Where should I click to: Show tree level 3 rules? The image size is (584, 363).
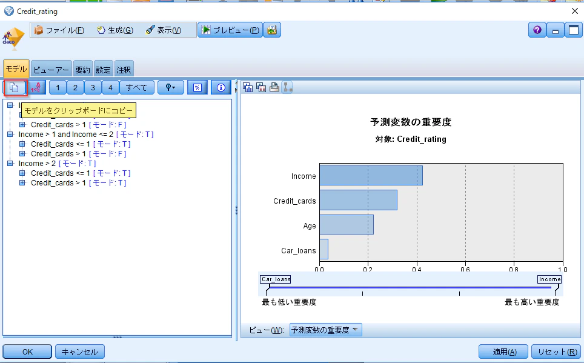pos(93,88)
